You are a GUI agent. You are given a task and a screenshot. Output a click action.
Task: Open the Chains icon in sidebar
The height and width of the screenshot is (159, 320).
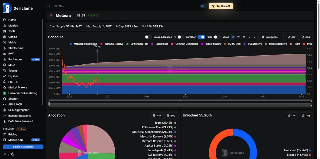(5, 37)
